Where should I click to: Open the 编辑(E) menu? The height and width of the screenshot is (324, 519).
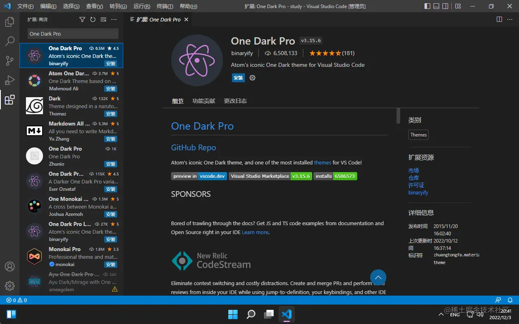point(49,6)
